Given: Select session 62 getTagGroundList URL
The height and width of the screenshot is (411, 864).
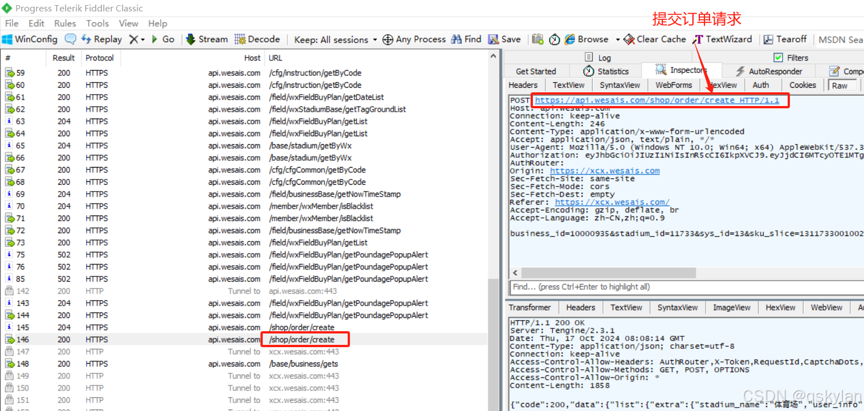Looking at the screenshot, I should pyautogui.click(x=337, y=109).
